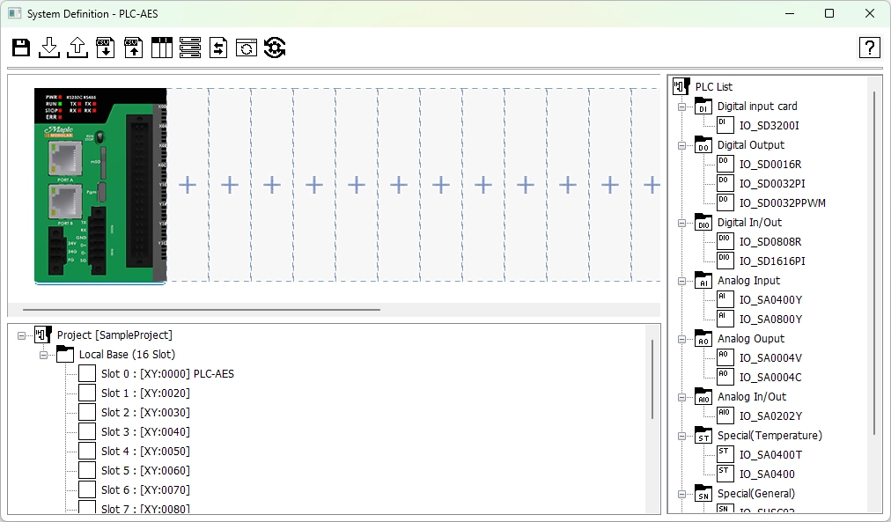The image size is (891, 522).
Task: Click the AIO folder icon for Analog In/Out
Action: [703, 397]
